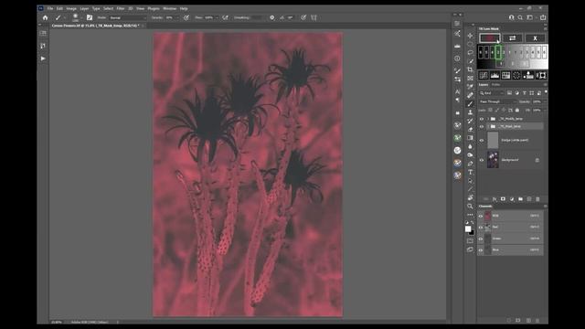585x329 pixels.
Task: Add layer mask from Layers panel bottom
Action: coord(503,199)
